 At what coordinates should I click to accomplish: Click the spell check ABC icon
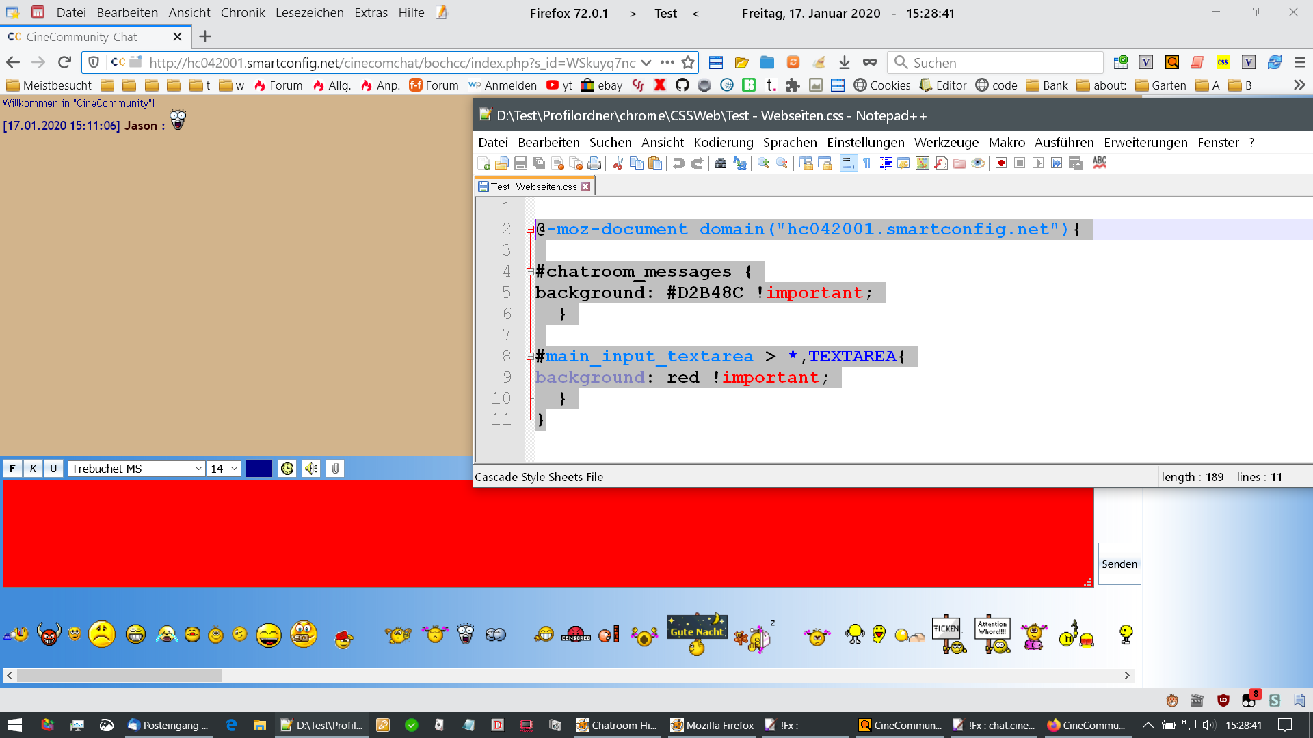point(1100,163)
